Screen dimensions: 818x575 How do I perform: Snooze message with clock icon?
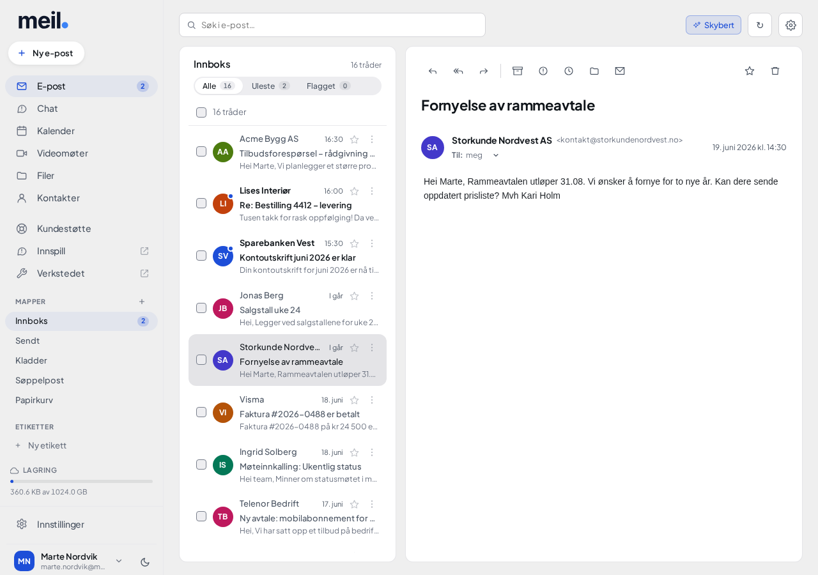pos(569,71)
